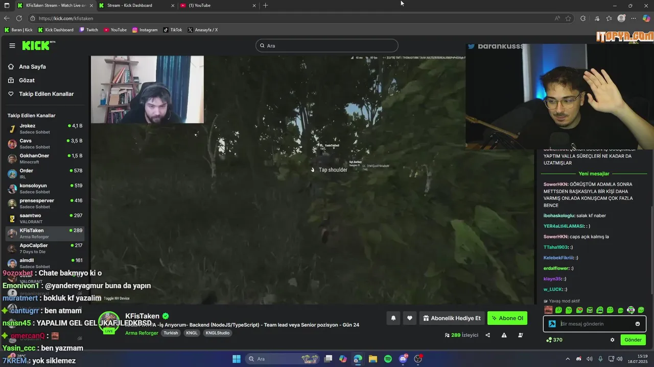Open the GokhanOner channel in followed list
Image resolution: width=654 pixels, height=367 pixels.
coord(45,159)
